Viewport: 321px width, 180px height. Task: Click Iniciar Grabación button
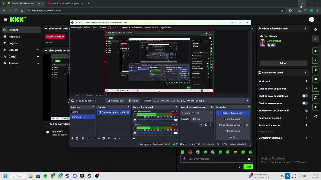pos(233,119)
